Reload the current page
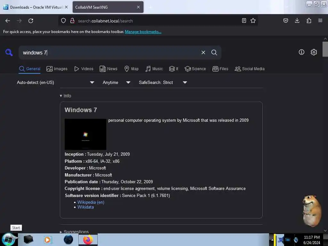This screenshot has height=246, width=328. click(31, 21)
